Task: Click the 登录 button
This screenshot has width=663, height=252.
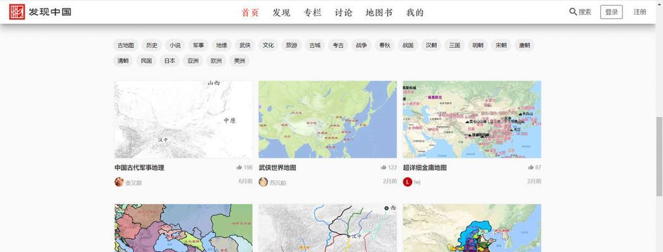Action: coord(611,12)
